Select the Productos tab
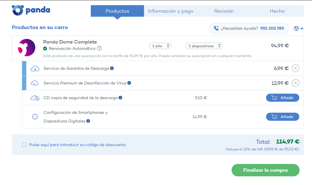Screen dimensions: 312x185 click(117, 11)
